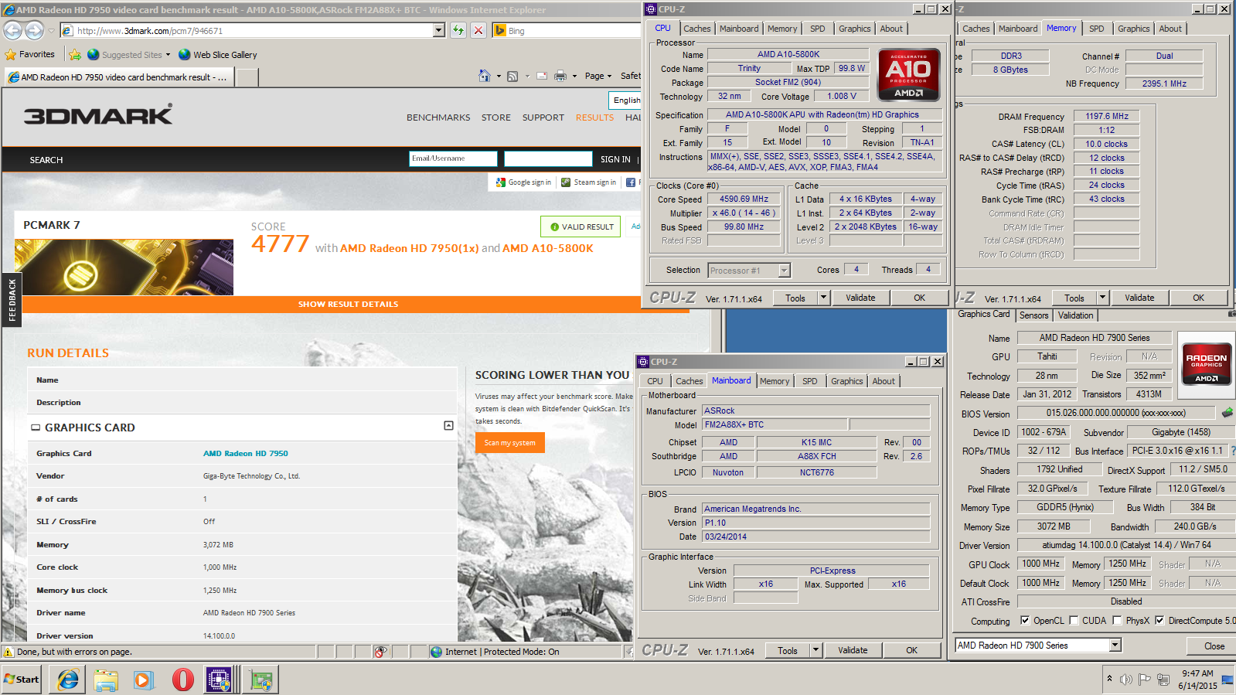This screenshot has height=695, width=1236.
Task: Open the IE address bar dropdown
Action: [x=439, y=30]
